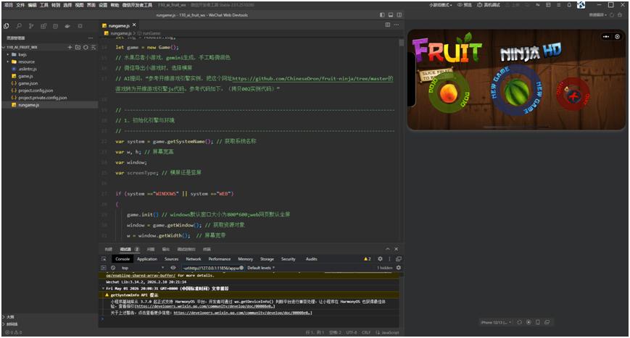Viewport: 630px width, 338px height.
Task: Click the notification bell icon in top toolbar
Action: coord(569,5)
